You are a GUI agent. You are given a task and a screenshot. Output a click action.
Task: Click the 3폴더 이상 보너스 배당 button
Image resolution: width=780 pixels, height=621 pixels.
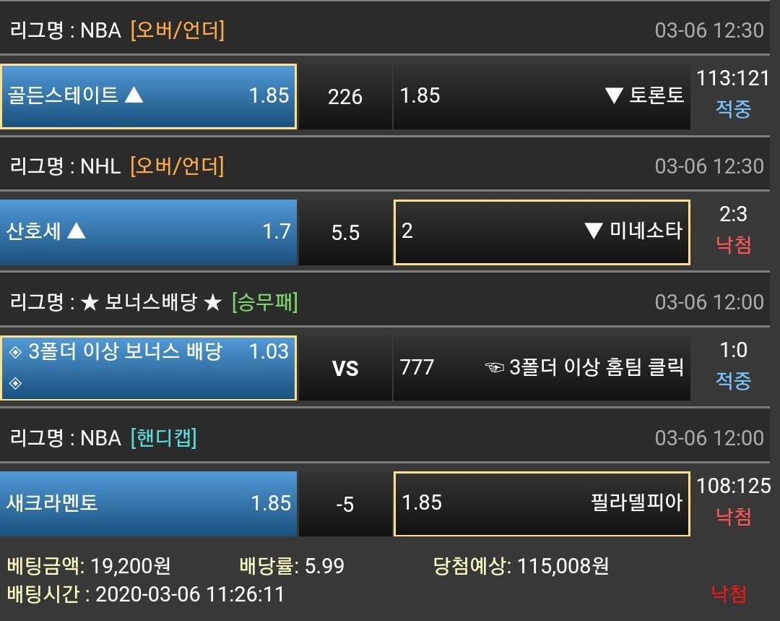tap(148, 368)
